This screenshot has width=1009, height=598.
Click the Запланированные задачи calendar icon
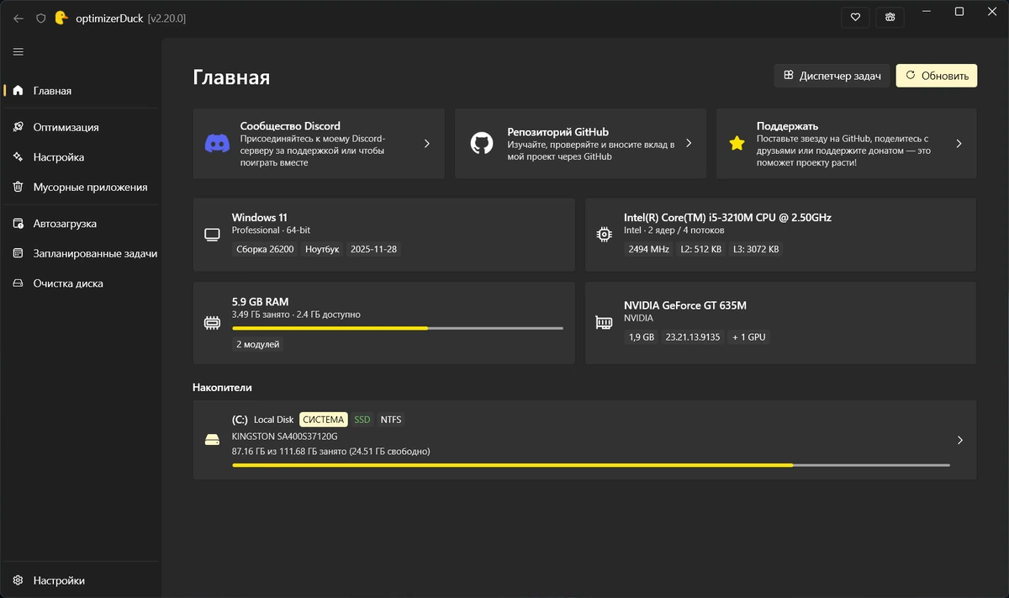click(x=18, y=253)
